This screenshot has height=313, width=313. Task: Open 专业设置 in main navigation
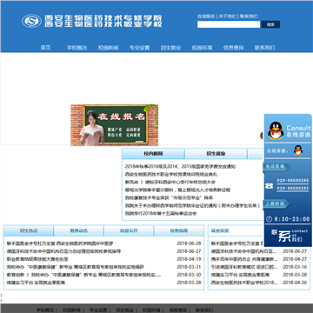pyautogui.click(x=140, y=48)
